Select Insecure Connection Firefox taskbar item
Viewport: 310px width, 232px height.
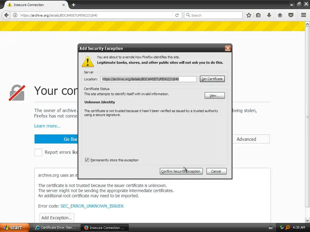point(104,228)
